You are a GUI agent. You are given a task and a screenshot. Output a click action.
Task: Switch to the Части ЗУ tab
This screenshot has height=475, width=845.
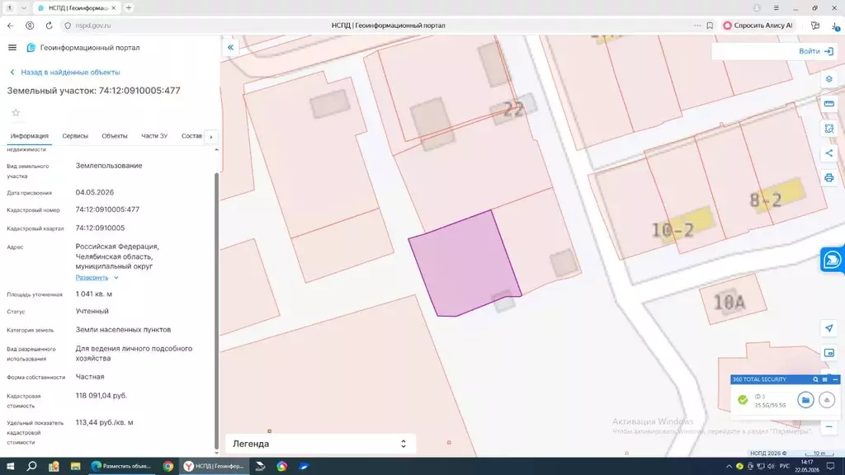154,136
